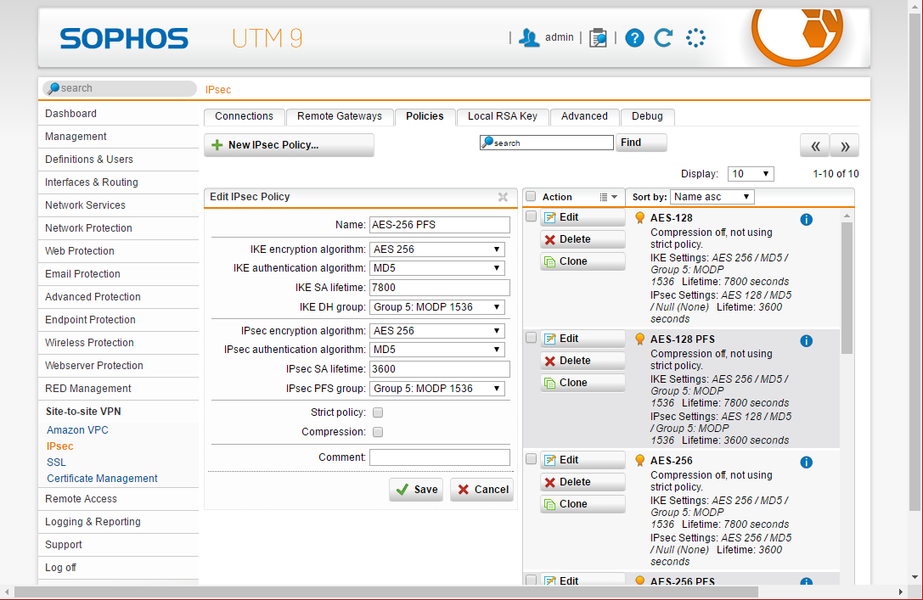Open the Local RSA Key tab

pos(503,116)
